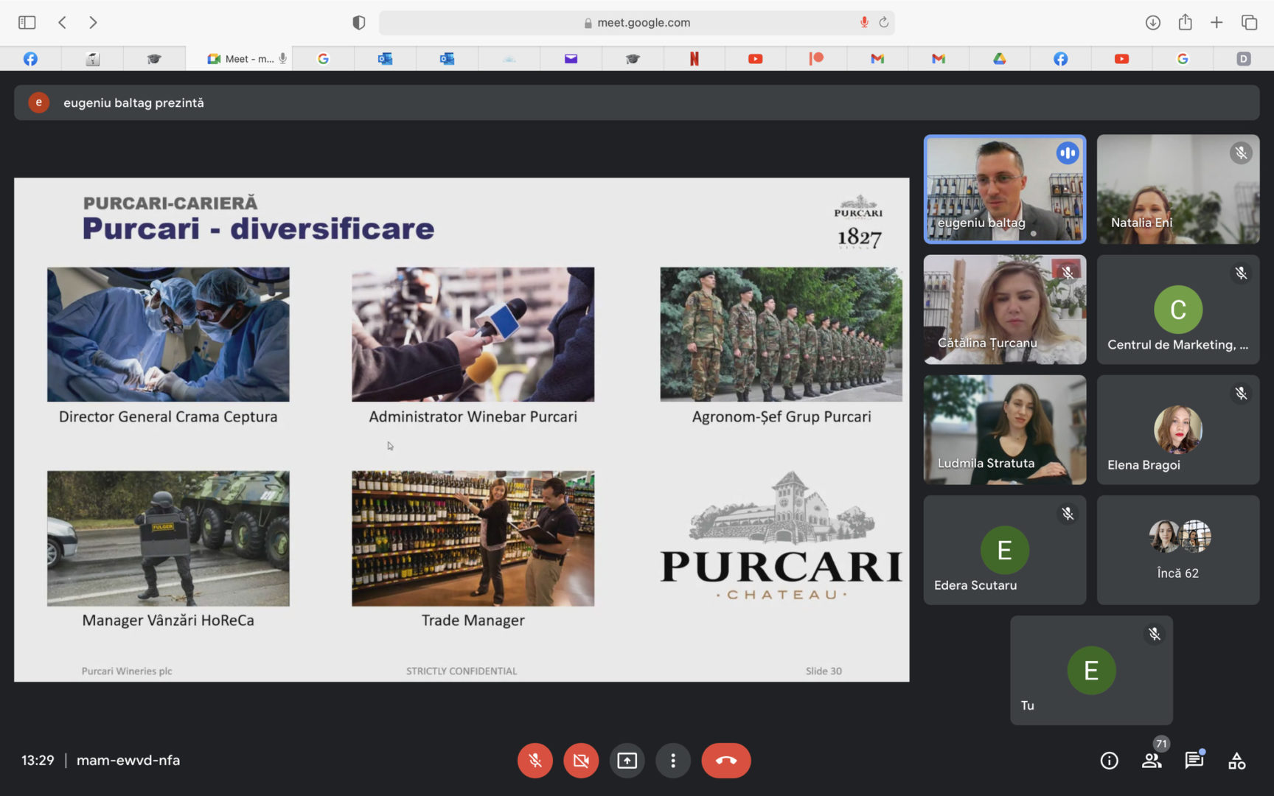Open the meeting details info icon

click(x=1109, y=761)
